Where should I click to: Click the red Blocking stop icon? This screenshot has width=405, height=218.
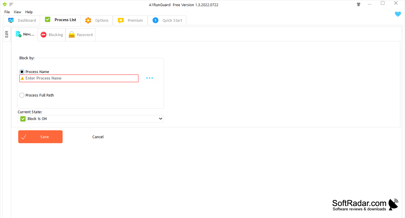(x=43, y=35)
